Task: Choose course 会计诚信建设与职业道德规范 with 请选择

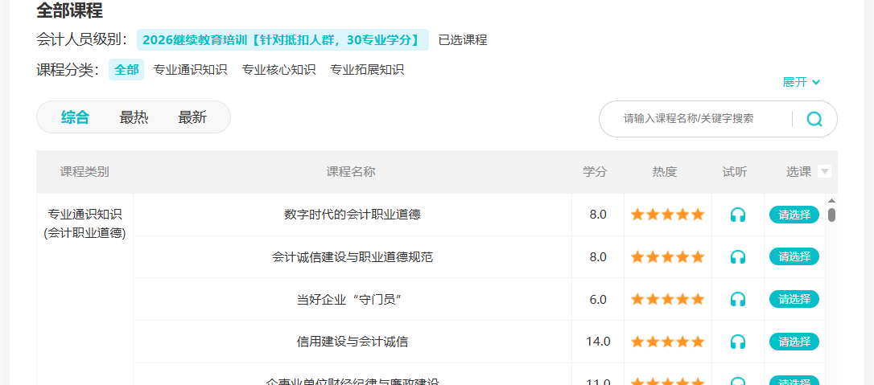Action: tap(794, 256)
